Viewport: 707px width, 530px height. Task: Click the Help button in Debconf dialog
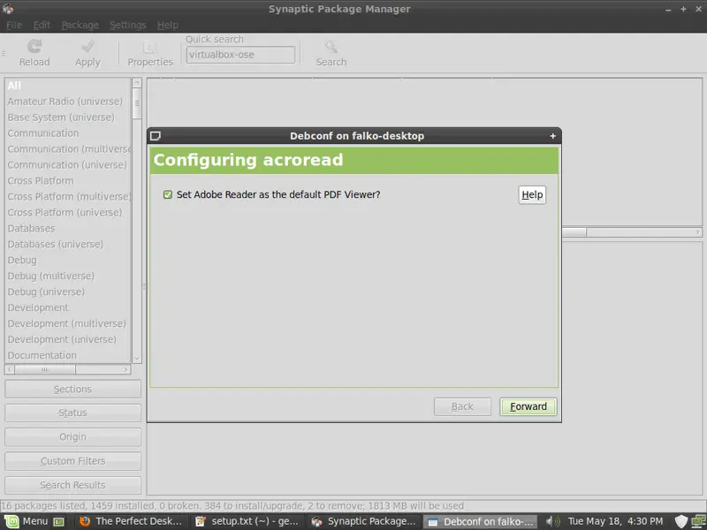(x=532, y=194)
